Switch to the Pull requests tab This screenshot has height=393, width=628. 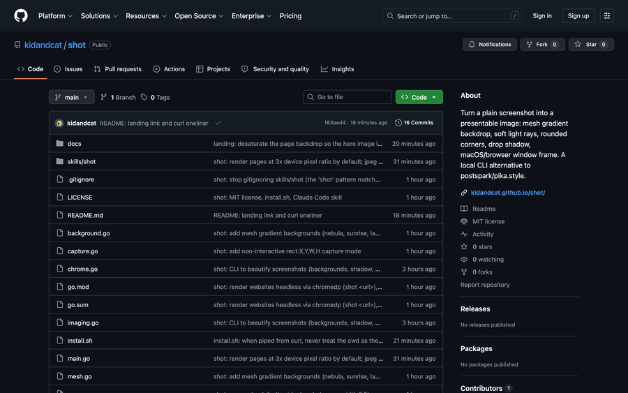click(x=118, y=69)
